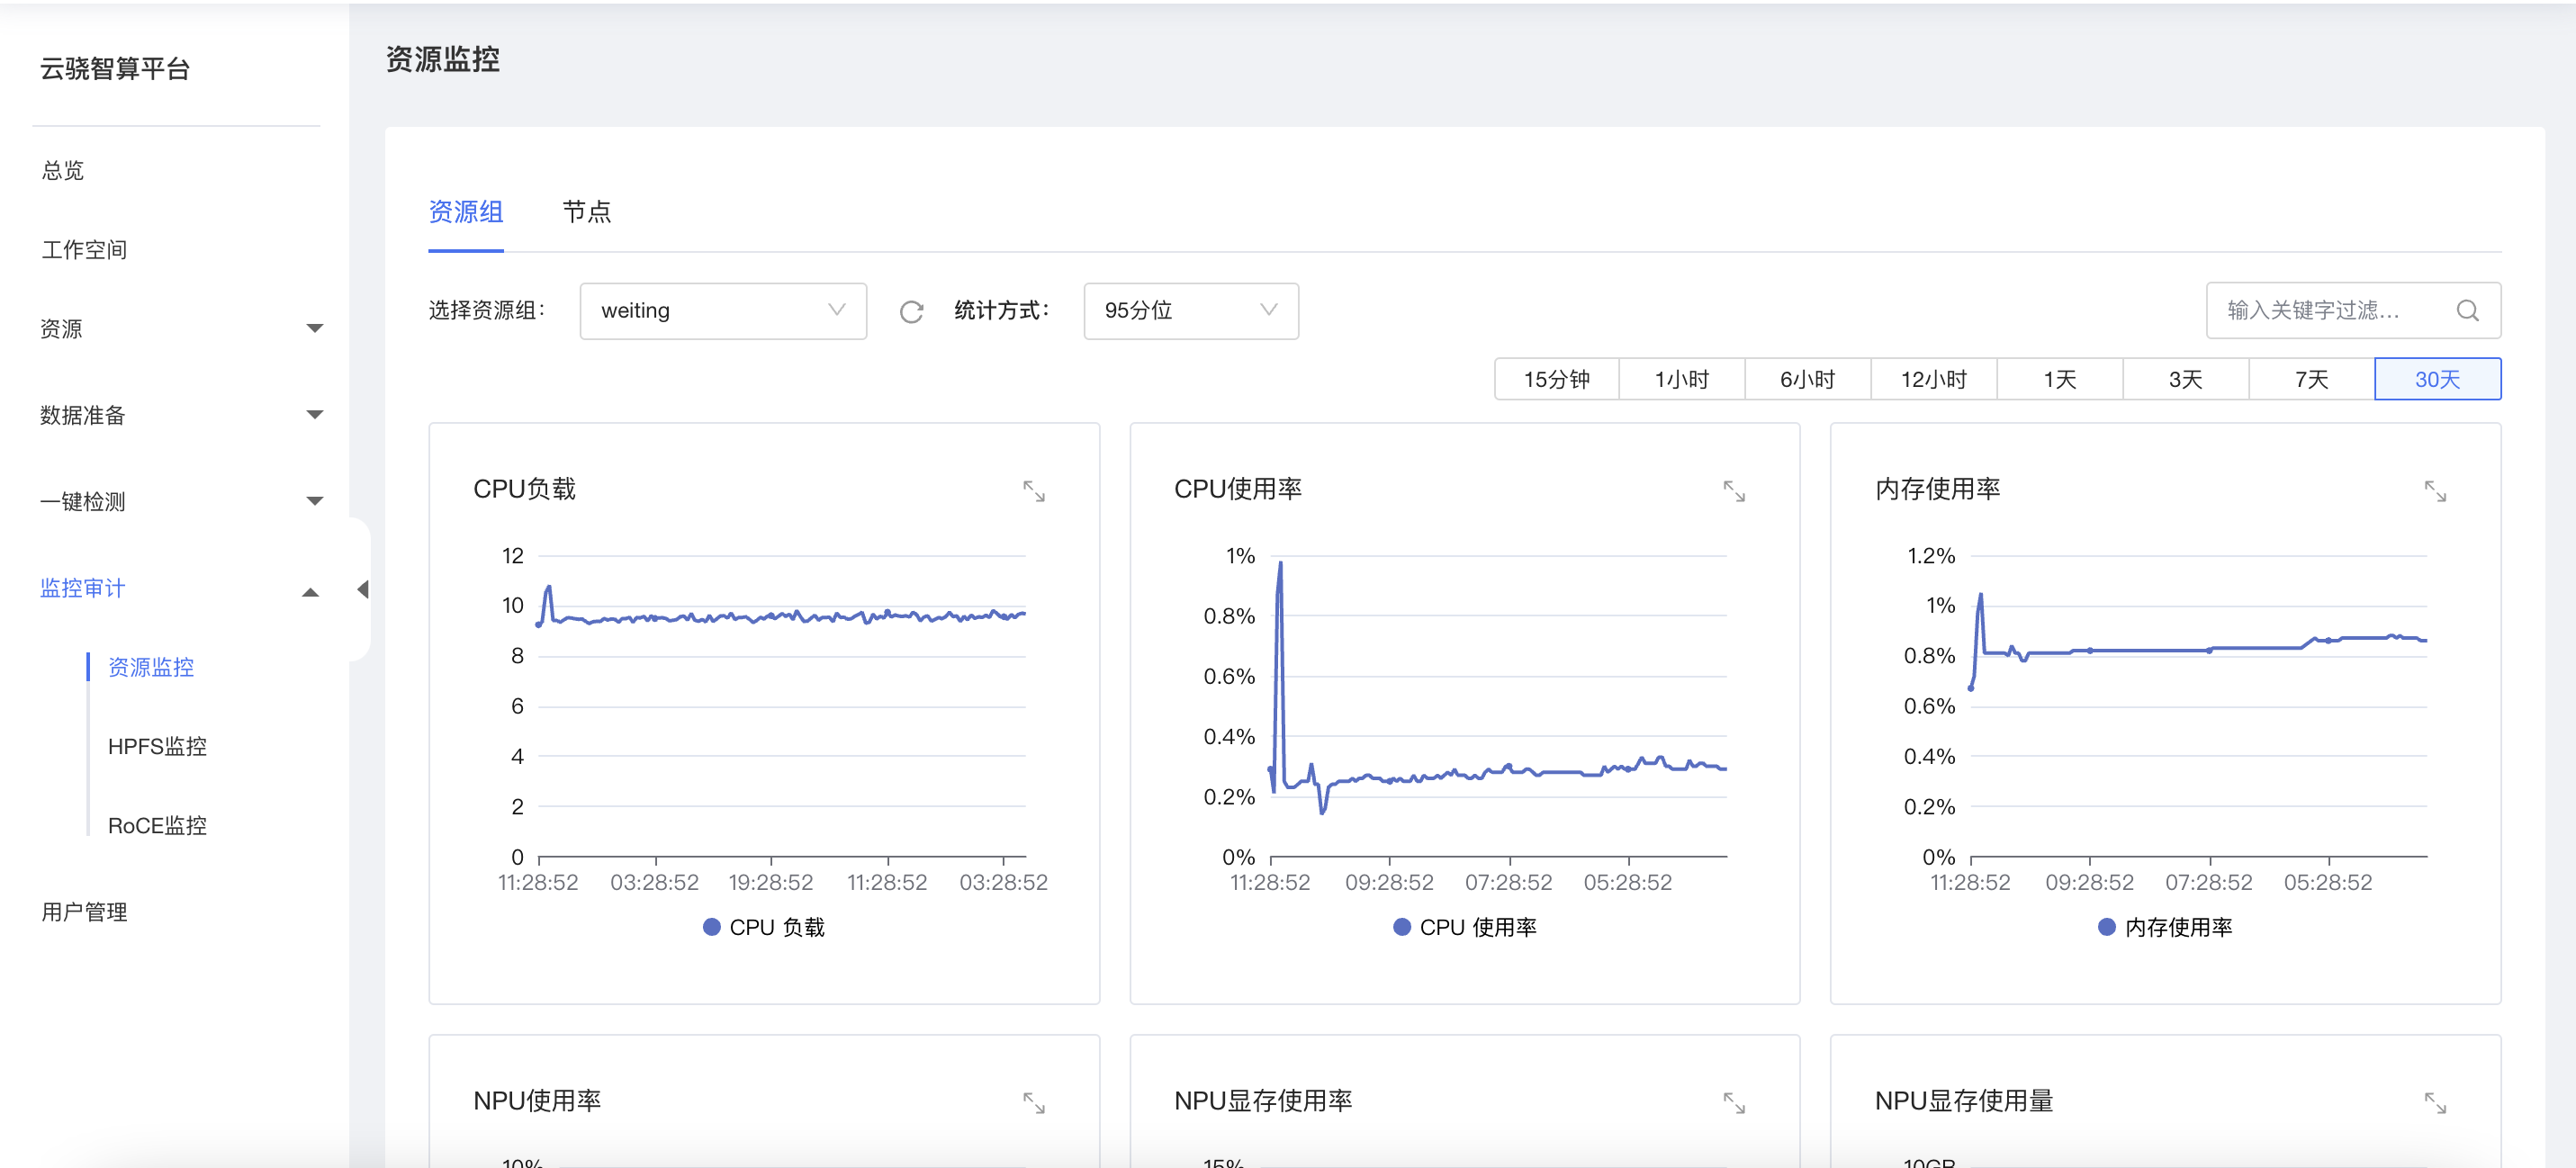This screenshot has width=2576, height=1168.
Task: Select 资源监控 submenu item
Action: coord(151,667)
